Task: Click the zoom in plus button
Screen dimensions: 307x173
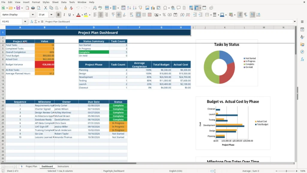Action: [x=297, y=171]
